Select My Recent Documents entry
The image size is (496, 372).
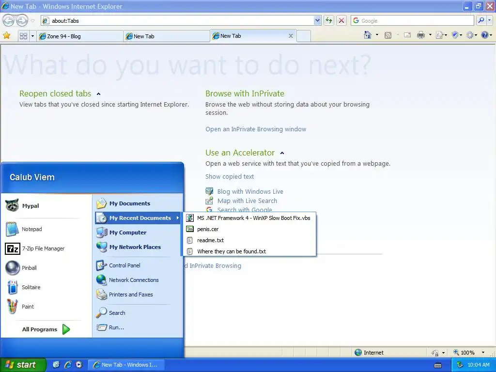pos(138,218)
